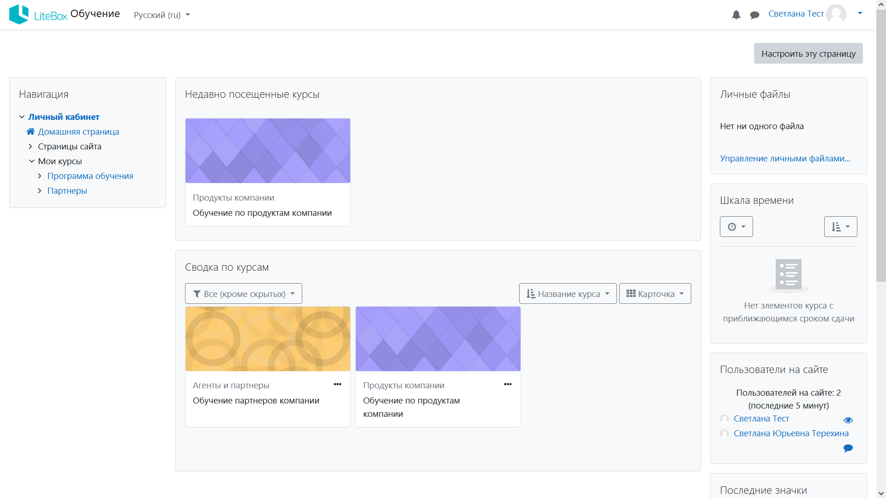886x498 pixels.
Task: Go to Домашняя страница link
Action: (x=78, y=132)
